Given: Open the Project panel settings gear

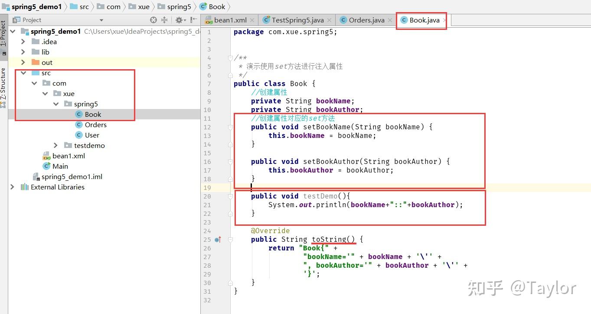Looking at the screenshot, I should 178,20.
